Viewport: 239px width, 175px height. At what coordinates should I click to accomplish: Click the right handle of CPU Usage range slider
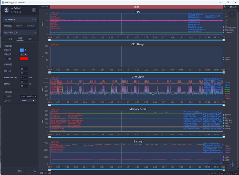click(x=224, y=72)
